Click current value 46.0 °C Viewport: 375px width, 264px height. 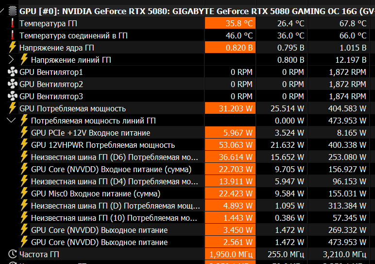point(239,35)
